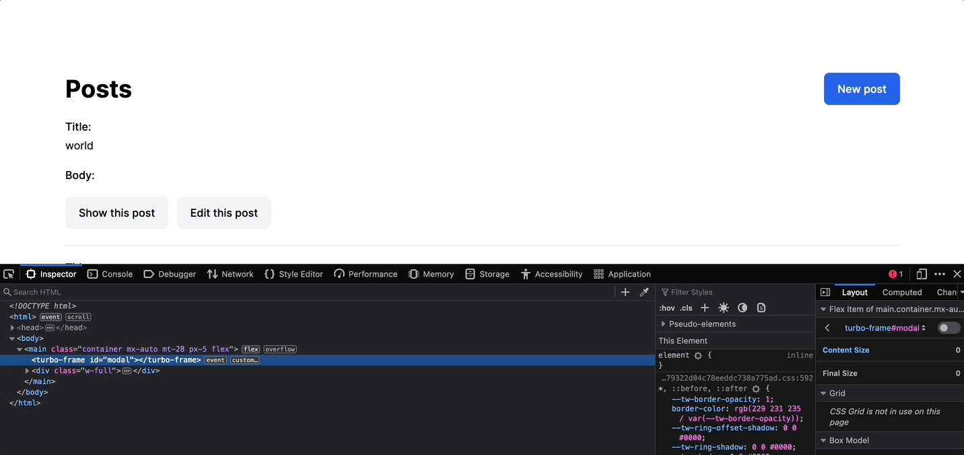Viewport: 964px width, 455px height.
Task: Select the DOCTYPE html line
Action: pyautogui.click(x=42, y=306)
